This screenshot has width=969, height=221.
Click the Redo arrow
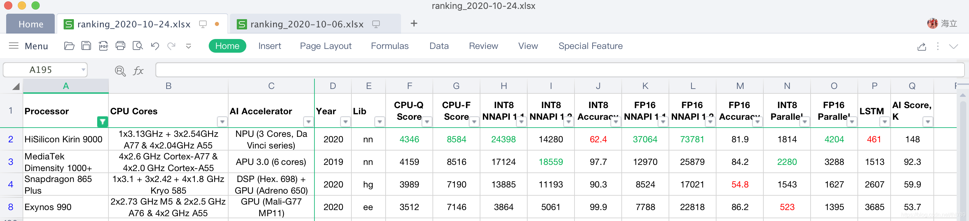click(x=171, y=46)
